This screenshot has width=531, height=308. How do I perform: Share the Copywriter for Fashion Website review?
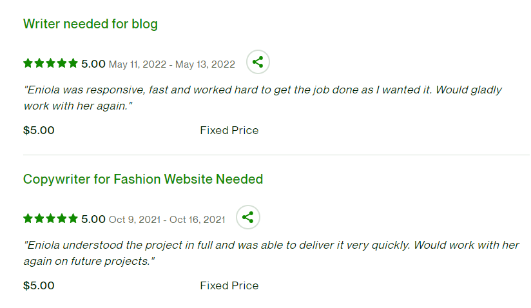(x=247, y=217)
